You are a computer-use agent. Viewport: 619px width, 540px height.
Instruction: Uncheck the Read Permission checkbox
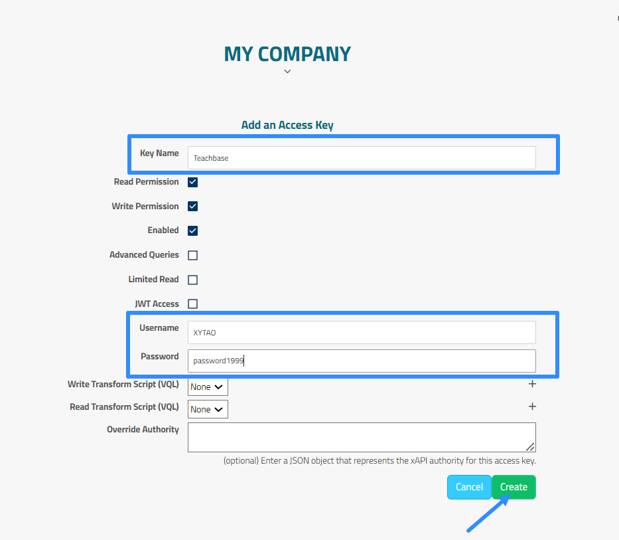click(x=193, y=182)
